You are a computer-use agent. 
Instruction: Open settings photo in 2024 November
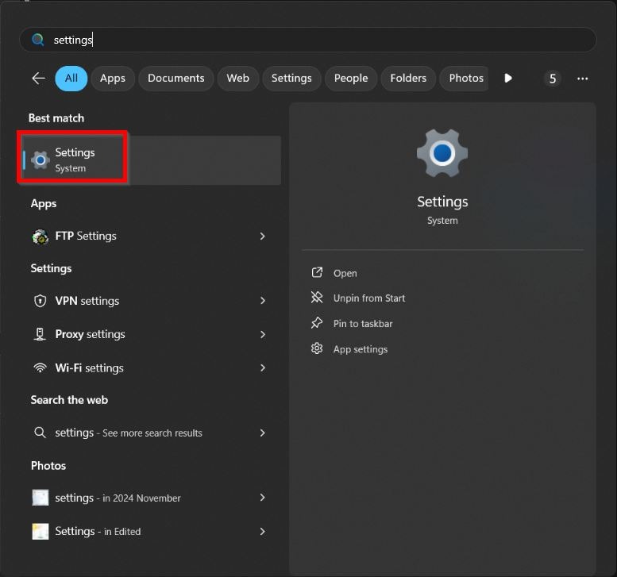(118, 498)
